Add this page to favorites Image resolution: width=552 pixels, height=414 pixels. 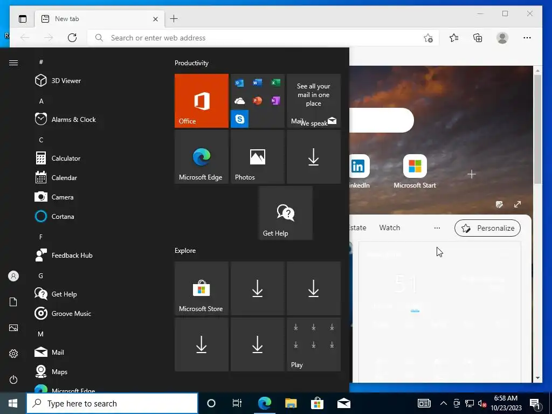(428, 38)
